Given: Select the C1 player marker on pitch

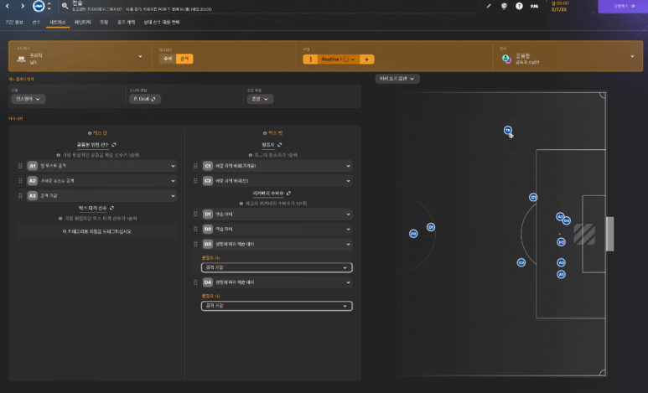Looking at the screenshot, I should pyautogui.click(x=533, y=197).
